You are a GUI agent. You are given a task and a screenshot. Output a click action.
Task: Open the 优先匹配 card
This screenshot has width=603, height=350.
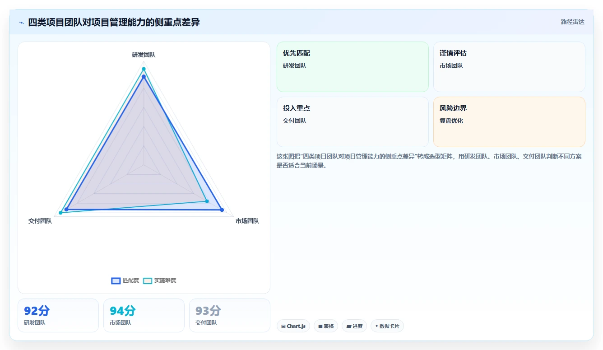pyautogui.click(x=353, y=67)
